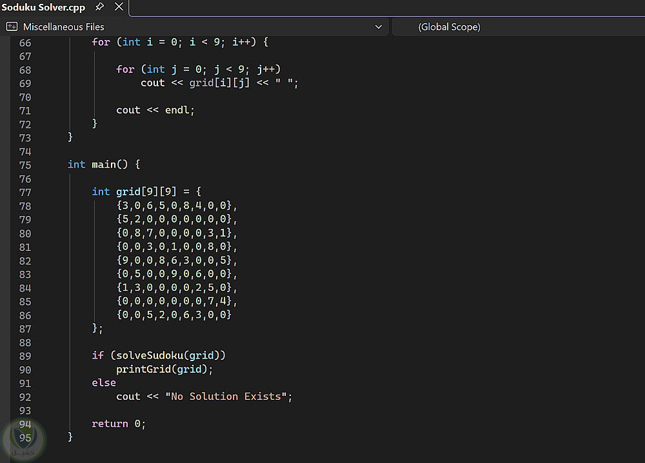Click the return 0 statement

(119, 424)
